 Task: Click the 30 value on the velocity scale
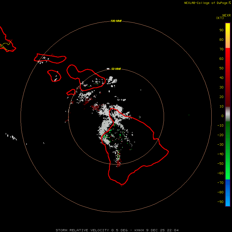click(x=221, y=87)
